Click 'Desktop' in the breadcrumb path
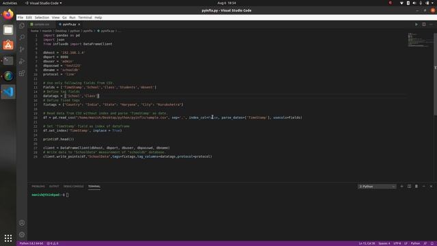 click(x=61, y=31)
